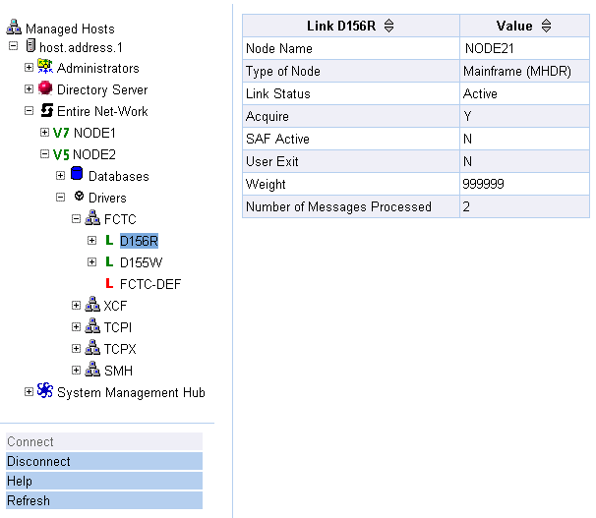The image size is (596, 518).
Task: Sort by the Link D156R column
Action: pos(388,27)
